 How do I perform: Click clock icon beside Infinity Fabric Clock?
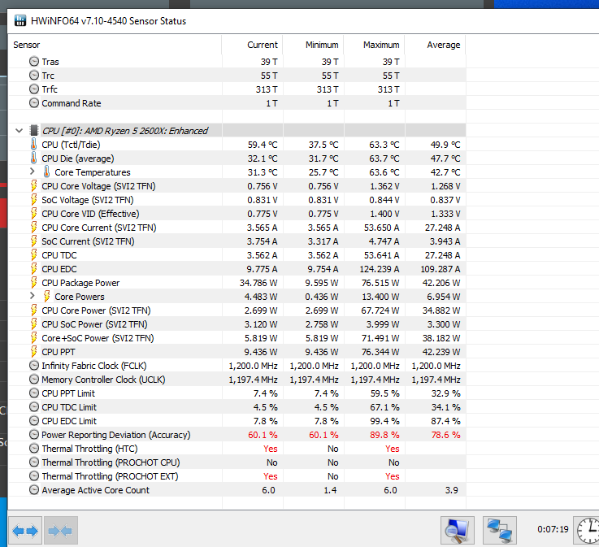pos(34,366)
